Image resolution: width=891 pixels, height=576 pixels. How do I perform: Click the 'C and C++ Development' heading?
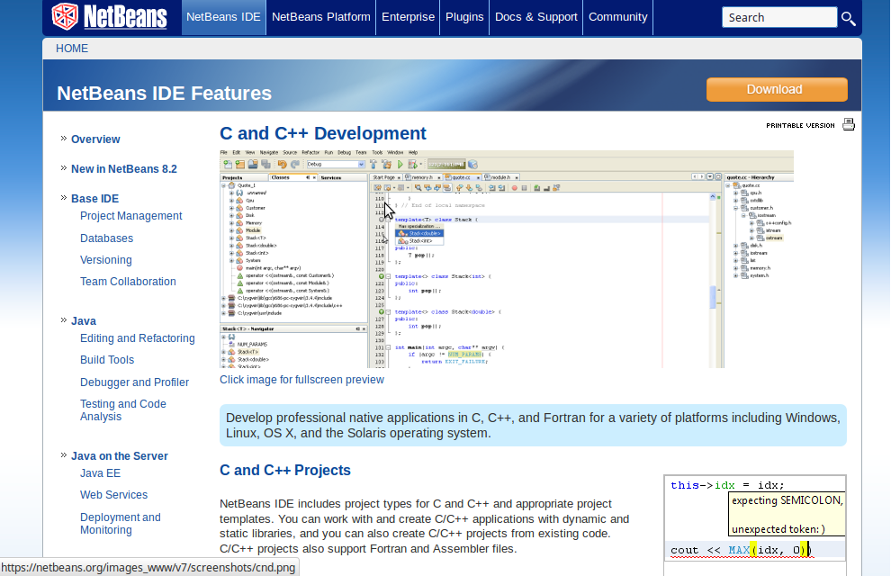(323, 133)
